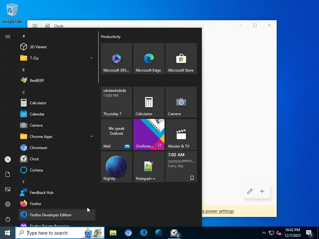Open the network icon in system tray
Screen dimensions: 319x239
[271, 233]
